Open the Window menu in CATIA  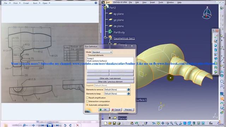(170, 2)
